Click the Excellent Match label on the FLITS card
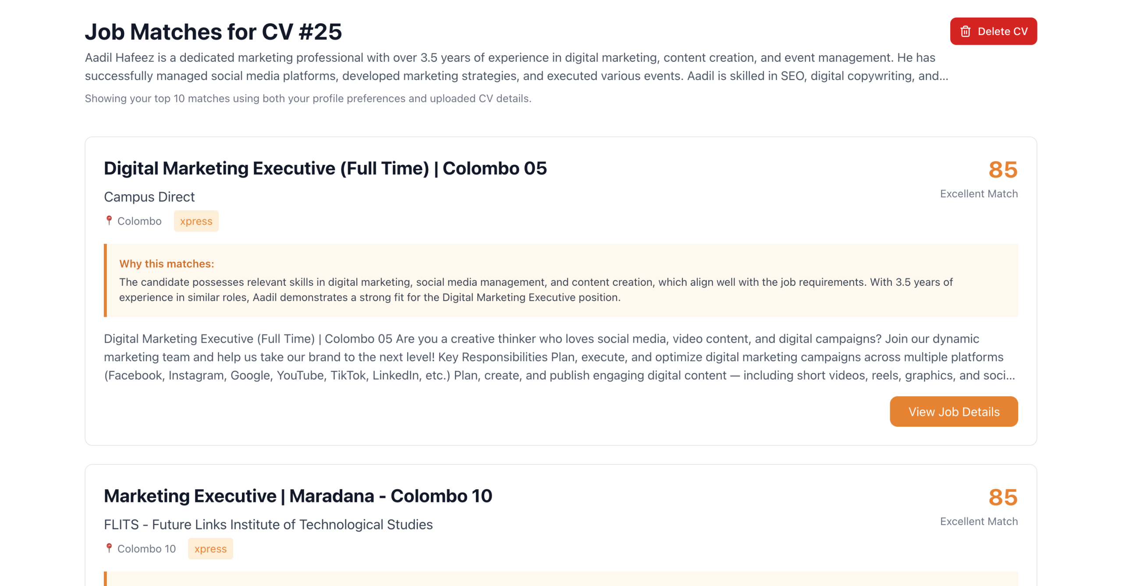This screenshot has height=586, width=1122. [978, 521]
